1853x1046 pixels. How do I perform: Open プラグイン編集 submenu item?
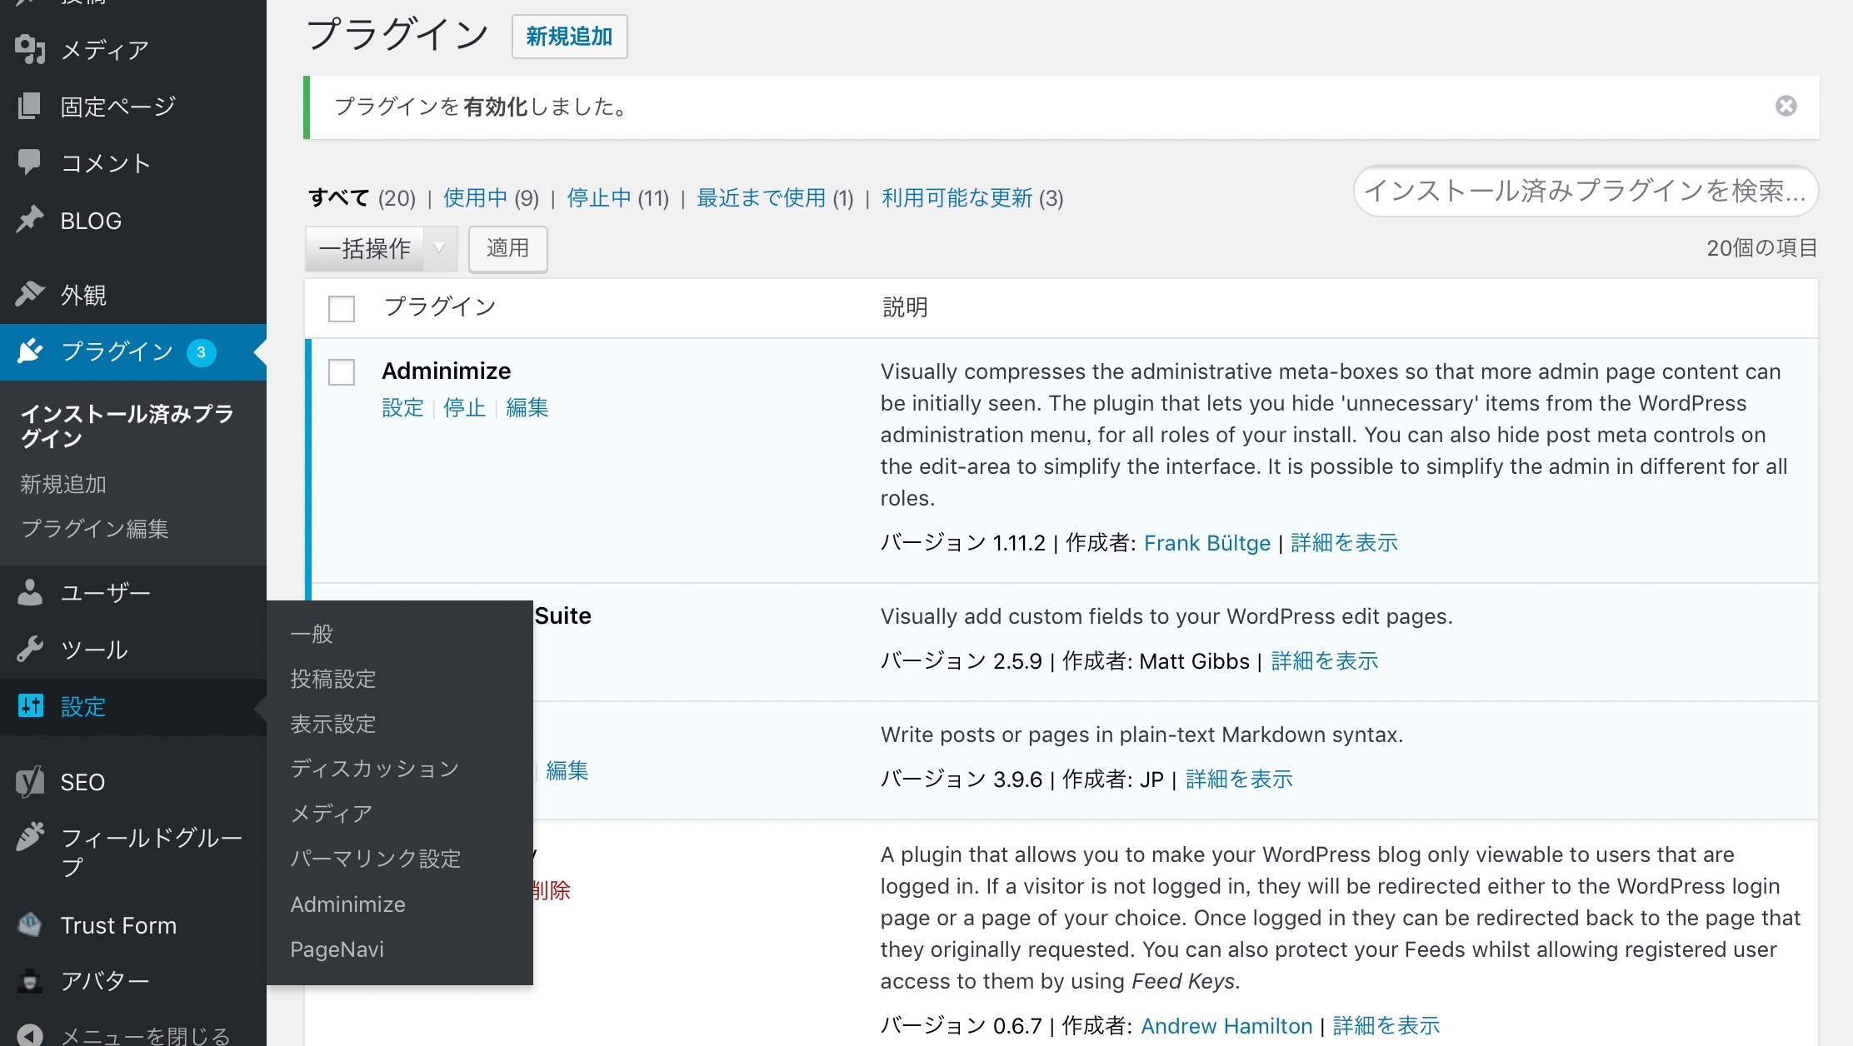(95, 529)
